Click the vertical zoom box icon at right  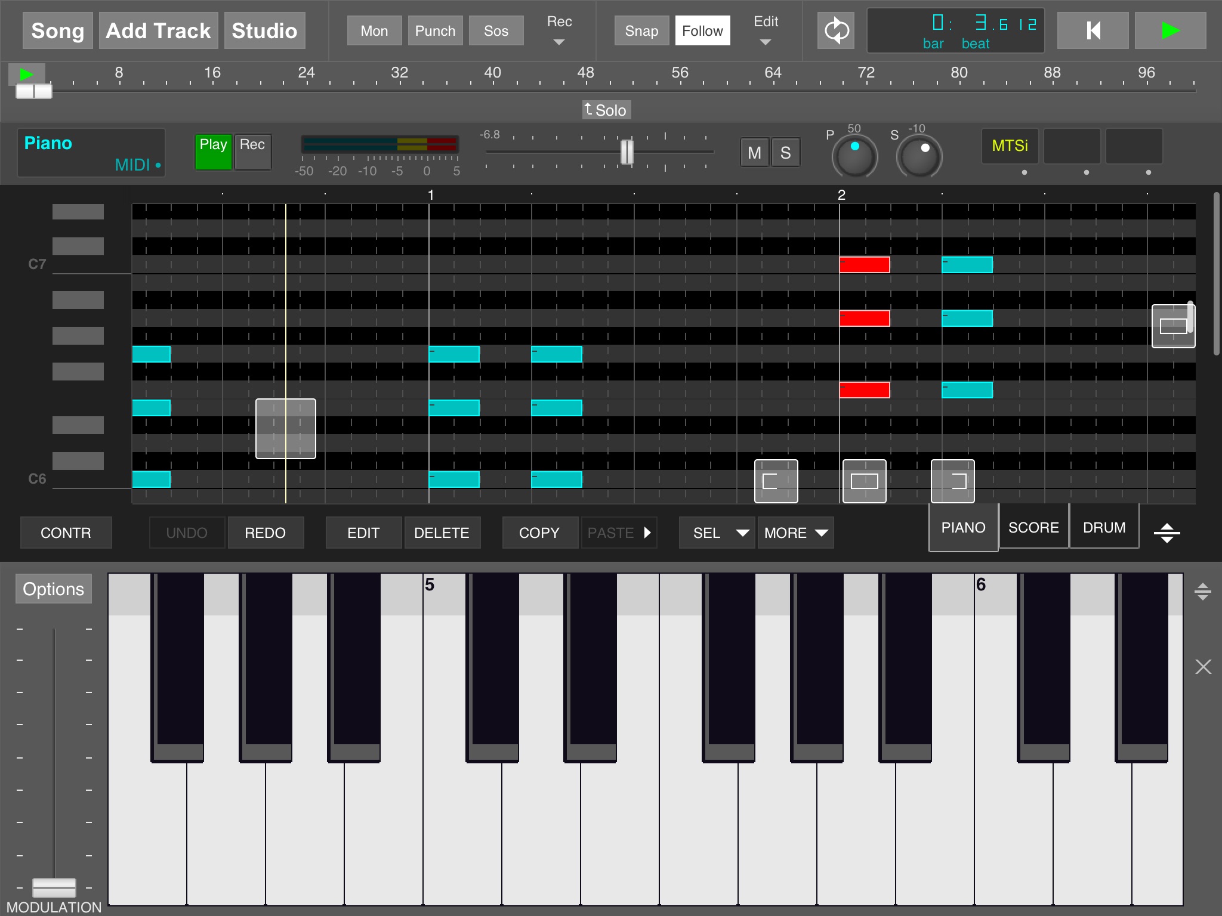1173,326
